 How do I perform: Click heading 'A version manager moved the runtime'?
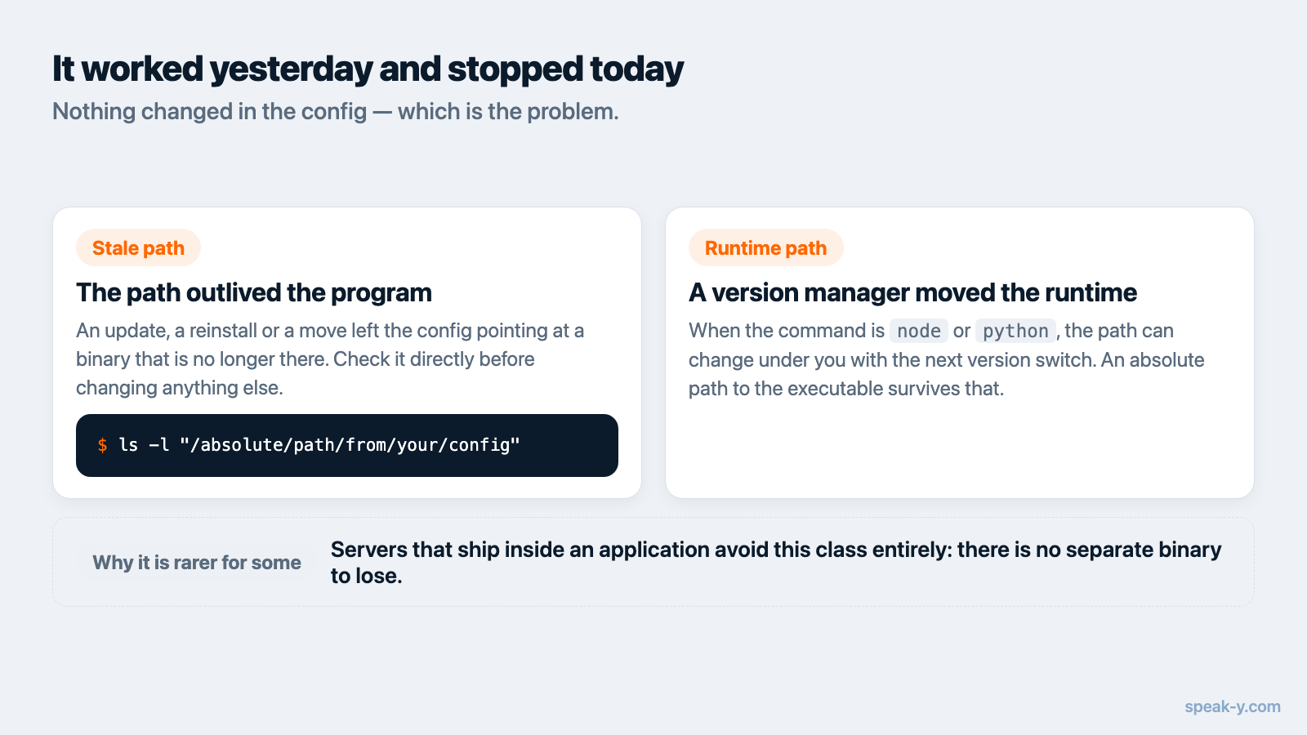click(x=912, y=292)
